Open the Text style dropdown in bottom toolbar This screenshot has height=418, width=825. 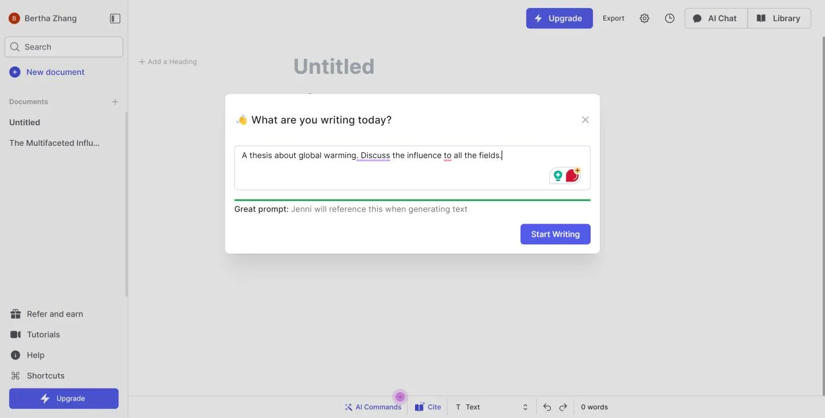[x=491, y=406]
